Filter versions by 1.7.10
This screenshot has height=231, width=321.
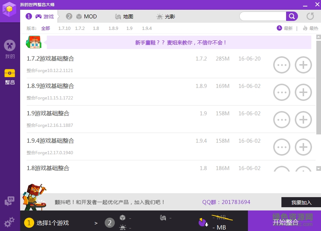pos(64,28)
